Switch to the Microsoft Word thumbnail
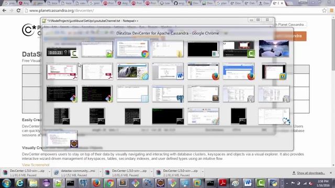Image resolution: width=335 pixels, height=188 pixels. click(167, 72)
